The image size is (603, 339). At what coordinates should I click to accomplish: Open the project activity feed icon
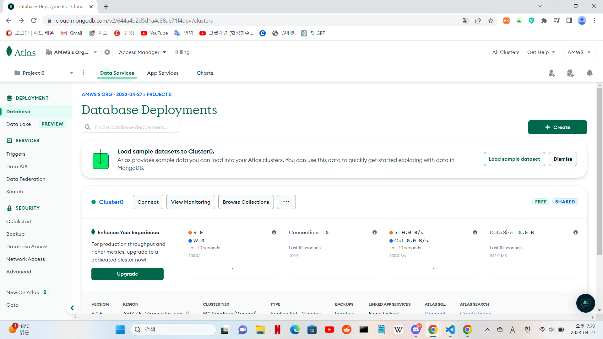(571, 73)
